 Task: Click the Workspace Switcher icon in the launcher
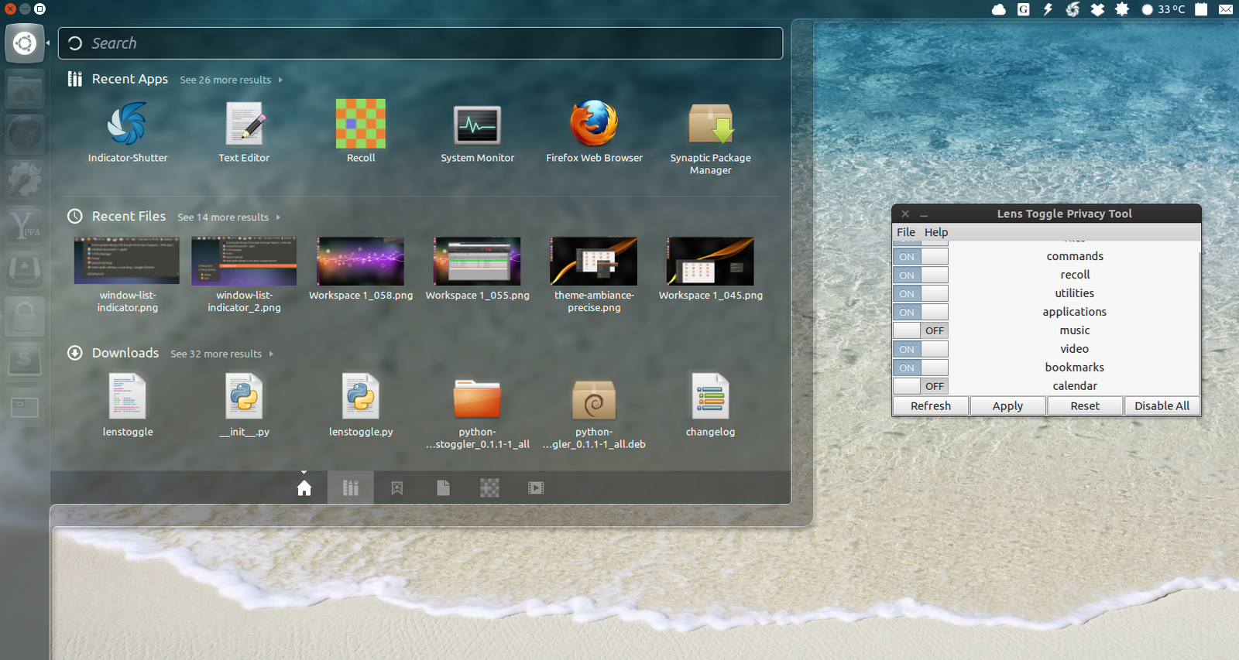[25, 407]
